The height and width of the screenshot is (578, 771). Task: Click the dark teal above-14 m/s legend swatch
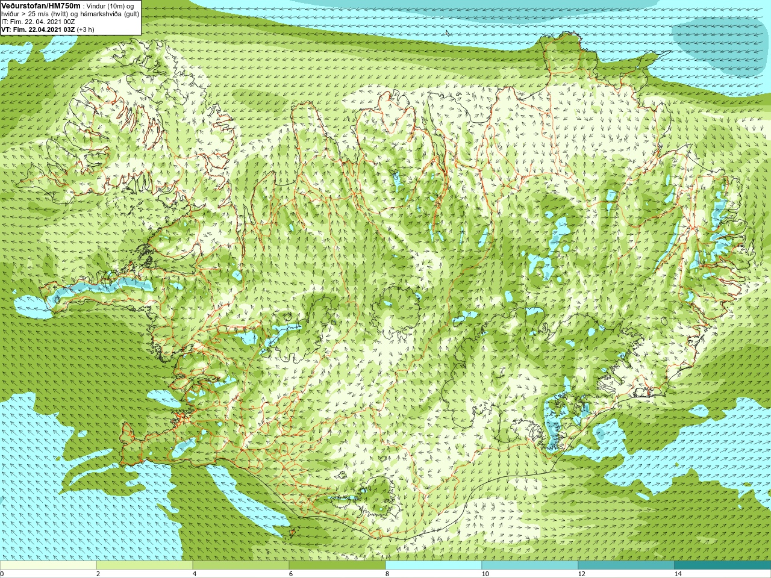tap(723, 565)
